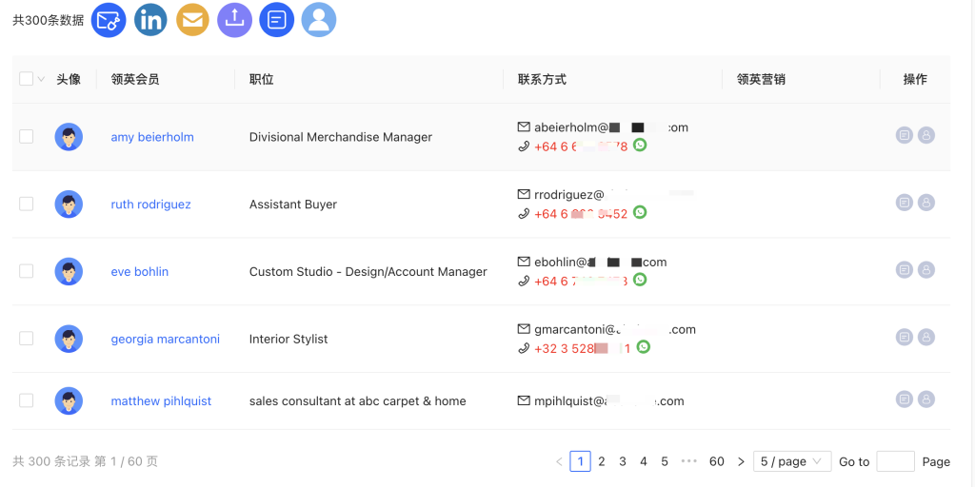The image size is (975, 487).
Task: Tick the checkbox for ruth rodriguez
Action: click(26, 204)
